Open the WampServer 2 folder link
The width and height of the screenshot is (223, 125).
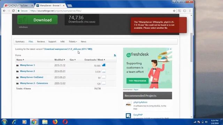pyautogui.click(x=27, y=71)
